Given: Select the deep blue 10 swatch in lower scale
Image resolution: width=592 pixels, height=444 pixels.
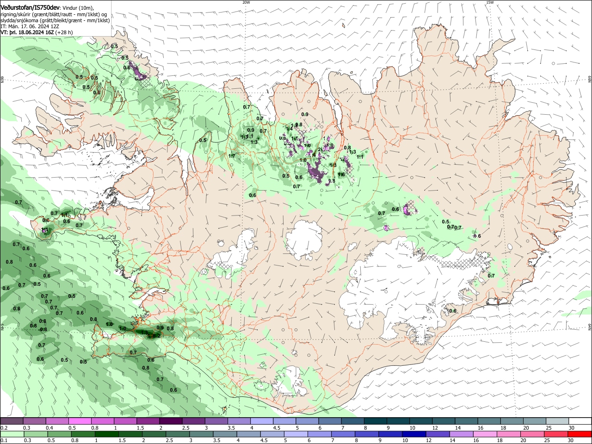Looking at the screenshot, I should pyautogui.click(x=413, y=434).
